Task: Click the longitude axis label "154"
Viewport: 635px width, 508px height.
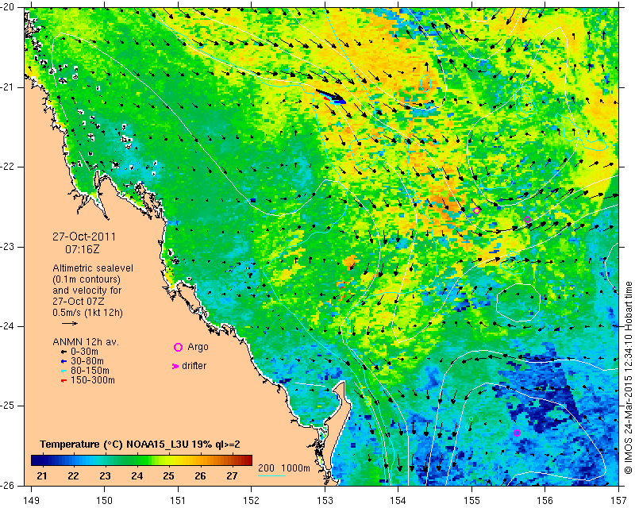Action: click(398, 501)
